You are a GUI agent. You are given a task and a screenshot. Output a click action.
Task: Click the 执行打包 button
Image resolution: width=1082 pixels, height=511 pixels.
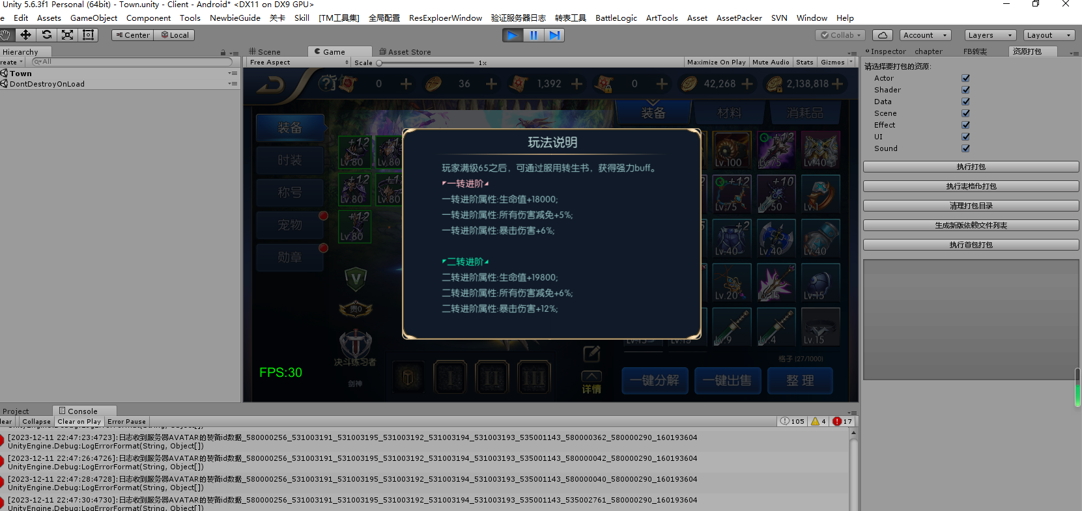971,167
